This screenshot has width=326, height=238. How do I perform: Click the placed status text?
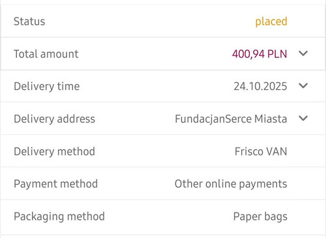pos(271,22)
